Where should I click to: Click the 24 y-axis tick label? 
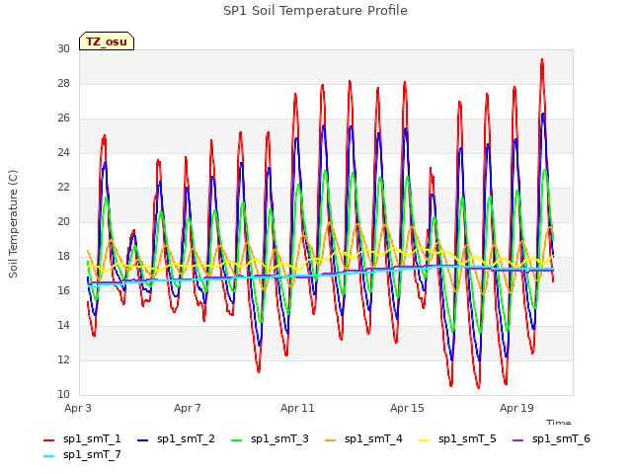63,153
